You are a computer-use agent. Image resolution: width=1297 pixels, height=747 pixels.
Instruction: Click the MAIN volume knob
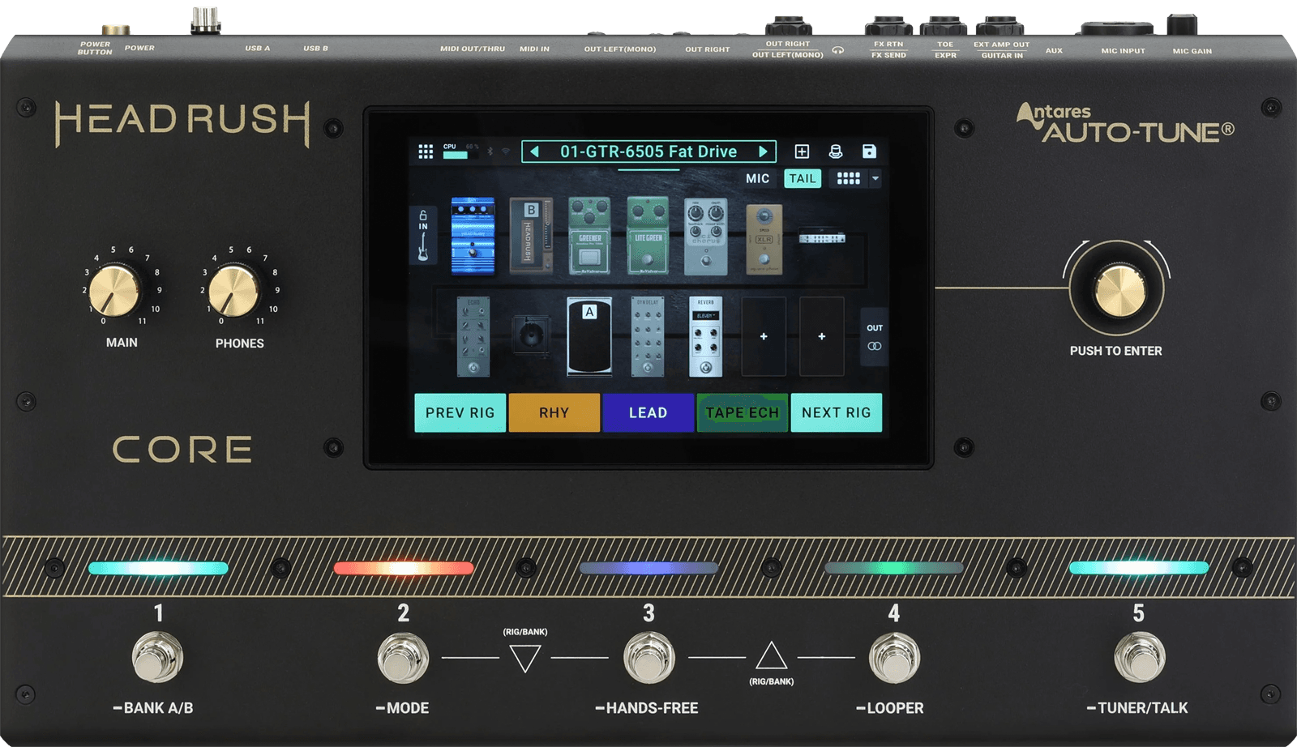pos(114,290)
